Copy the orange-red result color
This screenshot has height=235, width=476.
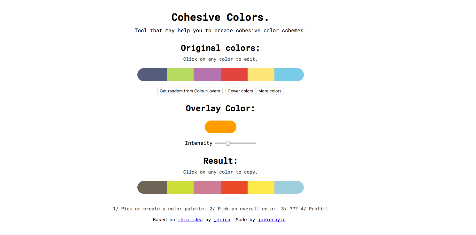(x=234, y=187)
